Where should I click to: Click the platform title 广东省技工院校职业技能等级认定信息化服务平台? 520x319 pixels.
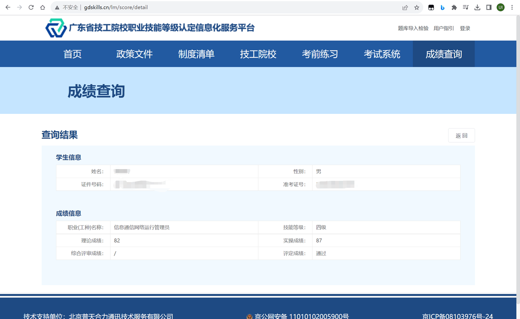[162, 28]
